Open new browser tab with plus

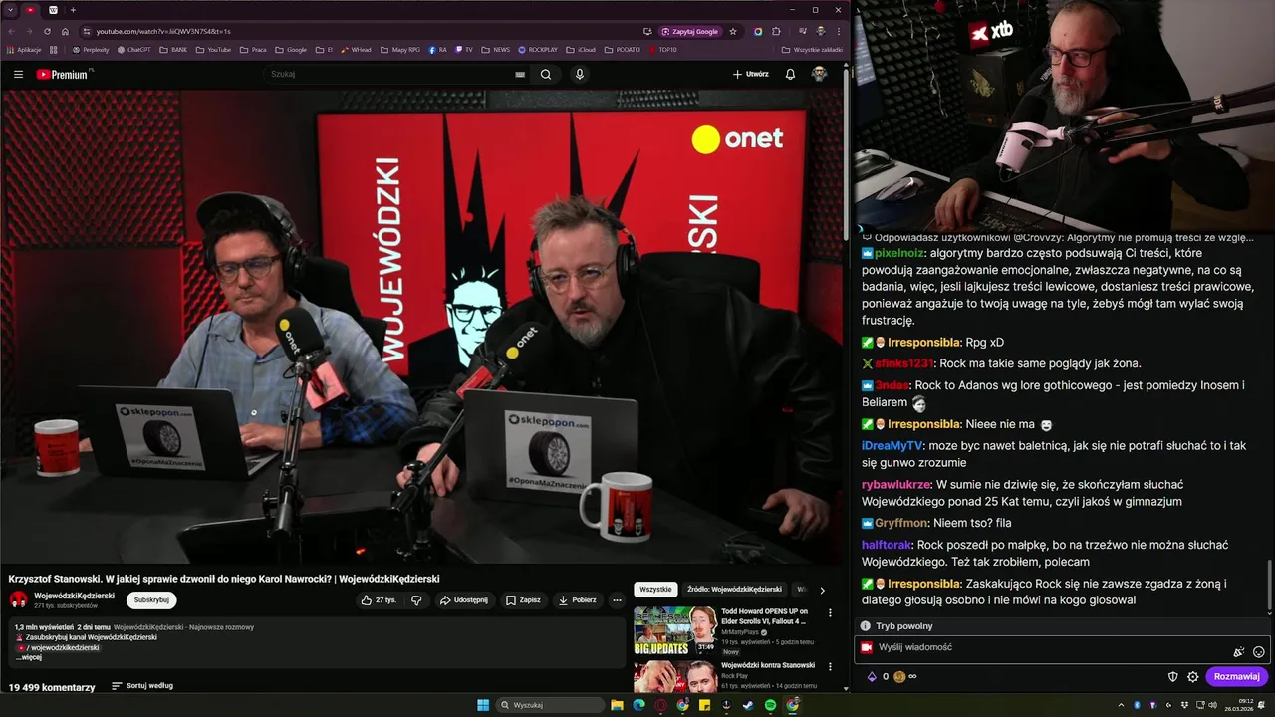(x=74, y=10)
